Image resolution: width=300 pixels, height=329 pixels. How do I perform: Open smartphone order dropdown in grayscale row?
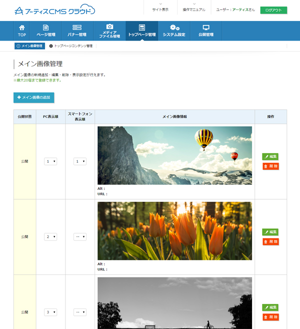80,312
